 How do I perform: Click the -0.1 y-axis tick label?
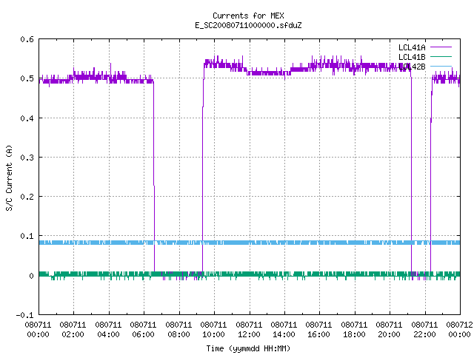coord(24,315)
